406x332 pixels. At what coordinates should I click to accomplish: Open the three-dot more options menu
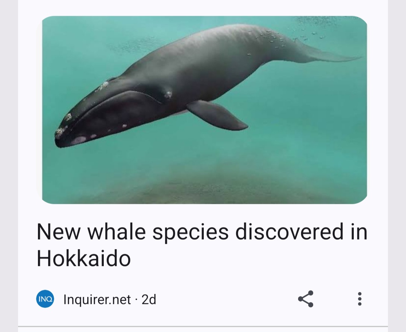[x=359, y=299]
